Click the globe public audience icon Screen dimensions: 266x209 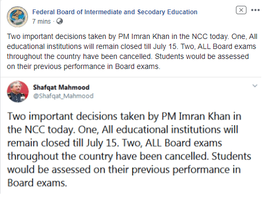[x=60, y=22]
